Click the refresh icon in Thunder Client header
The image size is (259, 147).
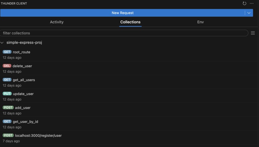point(245,3)
